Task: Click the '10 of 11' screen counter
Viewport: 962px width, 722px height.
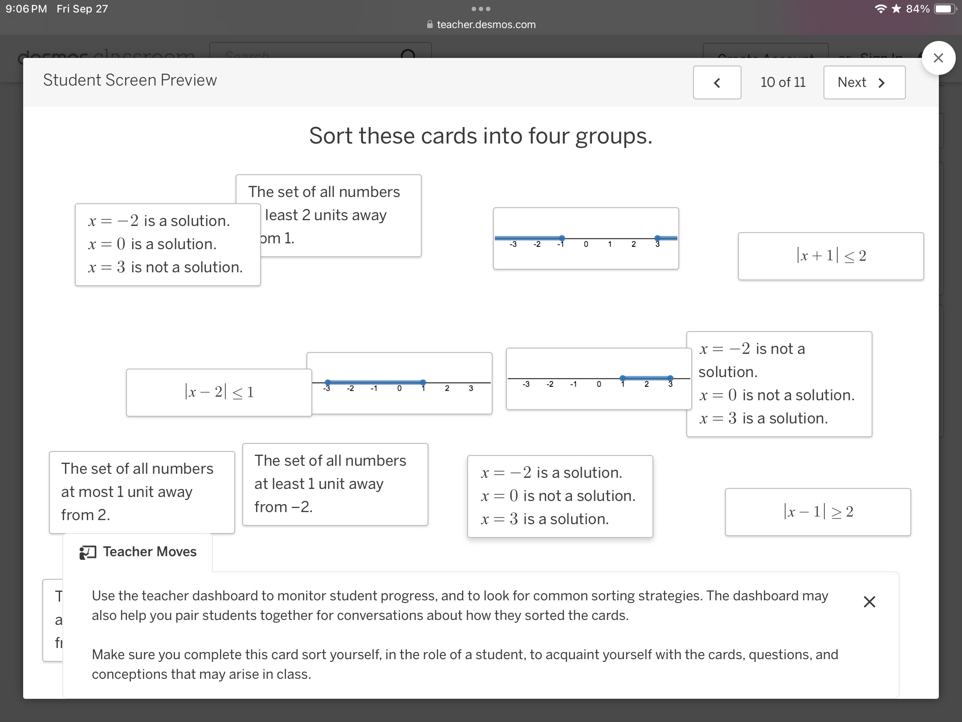Action: (x=783, y=82)
